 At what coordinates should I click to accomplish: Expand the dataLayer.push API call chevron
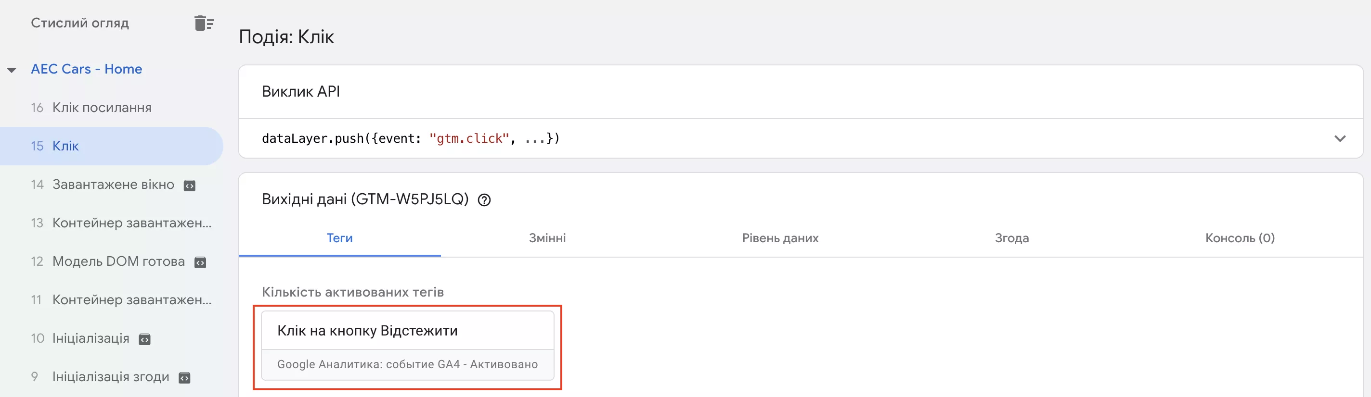click(x=1340, y=139)
